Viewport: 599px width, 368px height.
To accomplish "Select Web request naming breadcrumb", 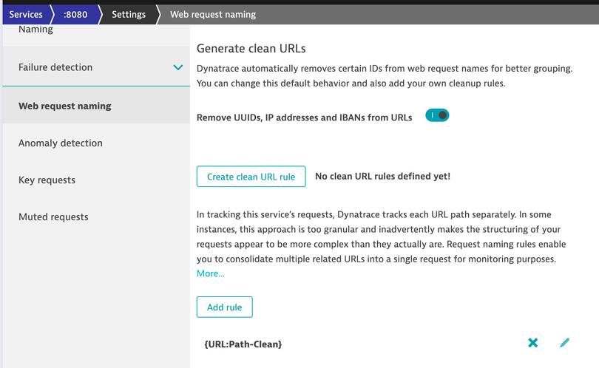I will pyautogui.click(x=213, y=15).
